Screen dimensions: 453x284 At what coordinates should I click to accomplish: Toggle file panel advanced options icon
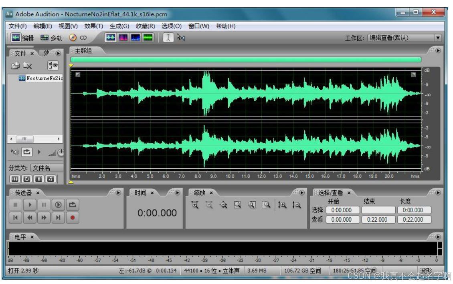[x=53, y=66]
